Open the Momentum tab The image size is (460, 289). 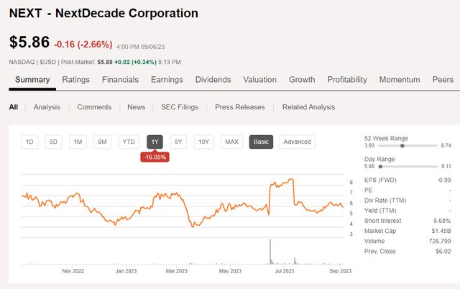(x=400, y=80)
